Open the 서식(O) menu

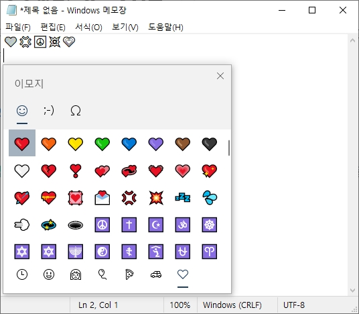88,28
